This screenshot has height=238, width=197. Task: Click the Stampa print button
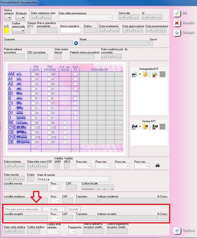point(184,33)
